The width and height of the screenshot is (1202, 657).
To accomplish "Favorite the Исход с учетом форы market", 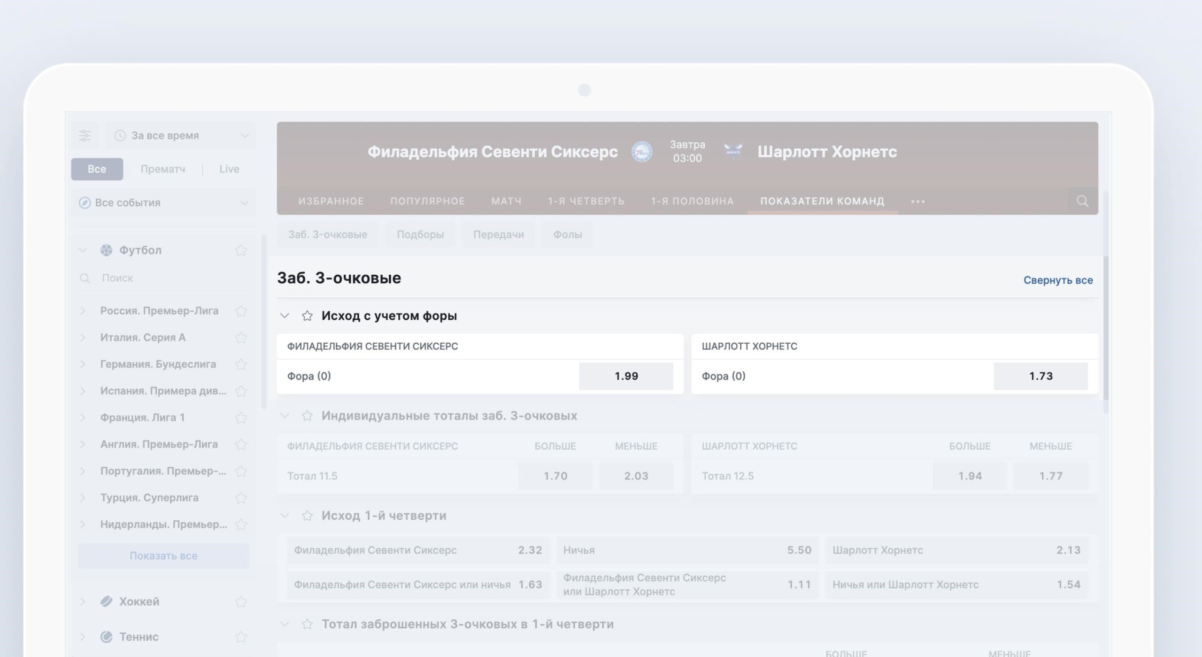I will point(307,316).
